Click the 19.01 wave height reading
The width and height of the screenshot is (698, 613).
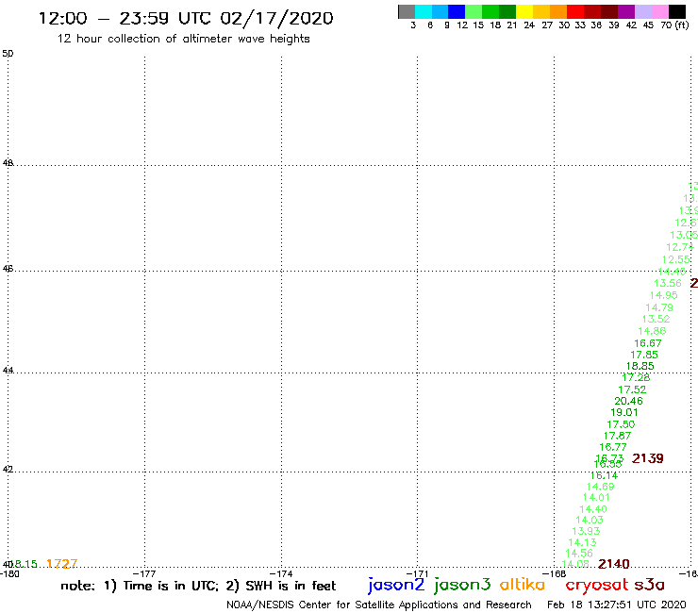click(x=624, y=412)
